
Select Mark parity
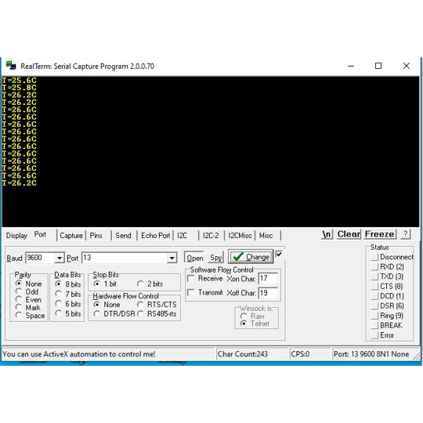(28, 308)
